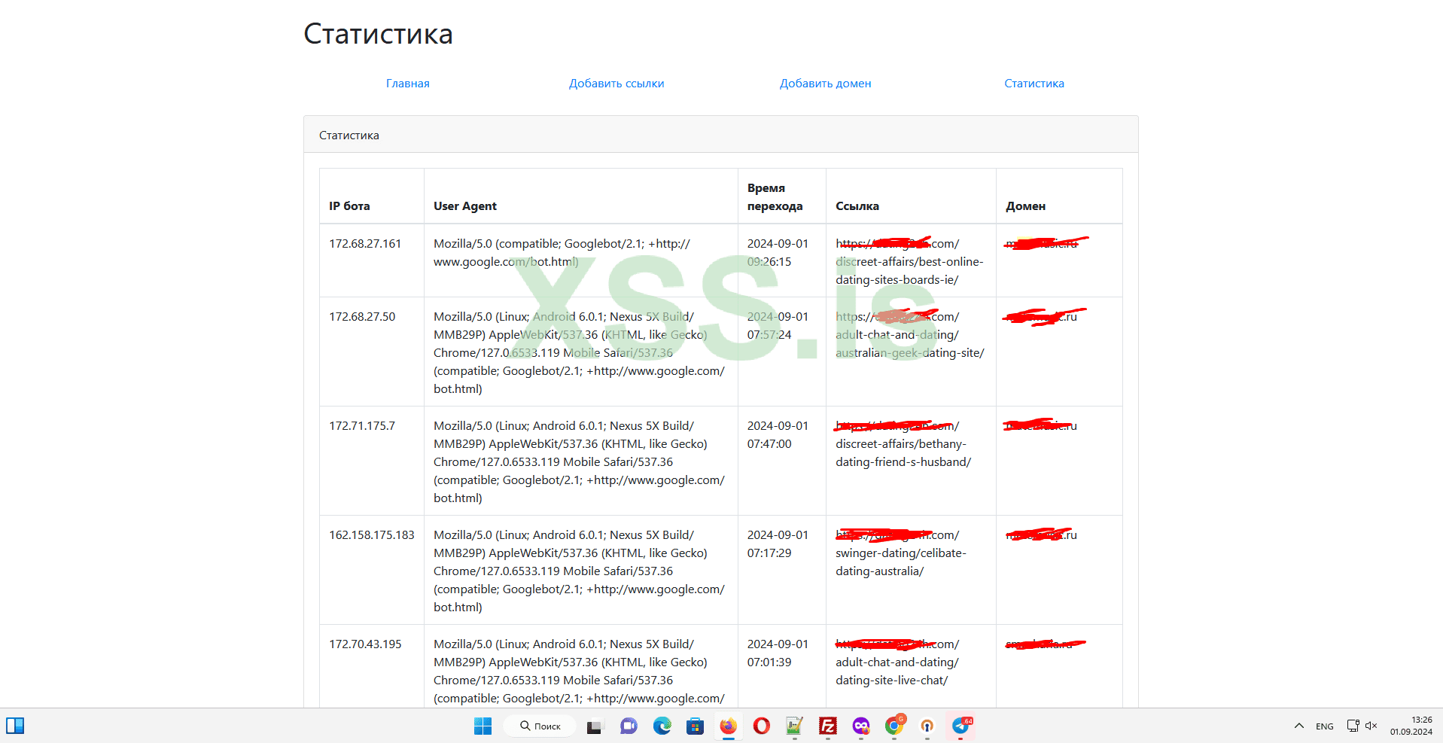The height and width of the screenshot is (743, 1443).
Task: Open the Windows Start menu
Action: click(483, 726)
